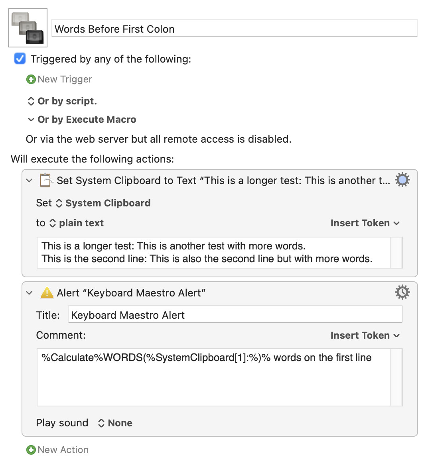Open the Insert Token dropdown for plain text

click(x=365, y=223)
